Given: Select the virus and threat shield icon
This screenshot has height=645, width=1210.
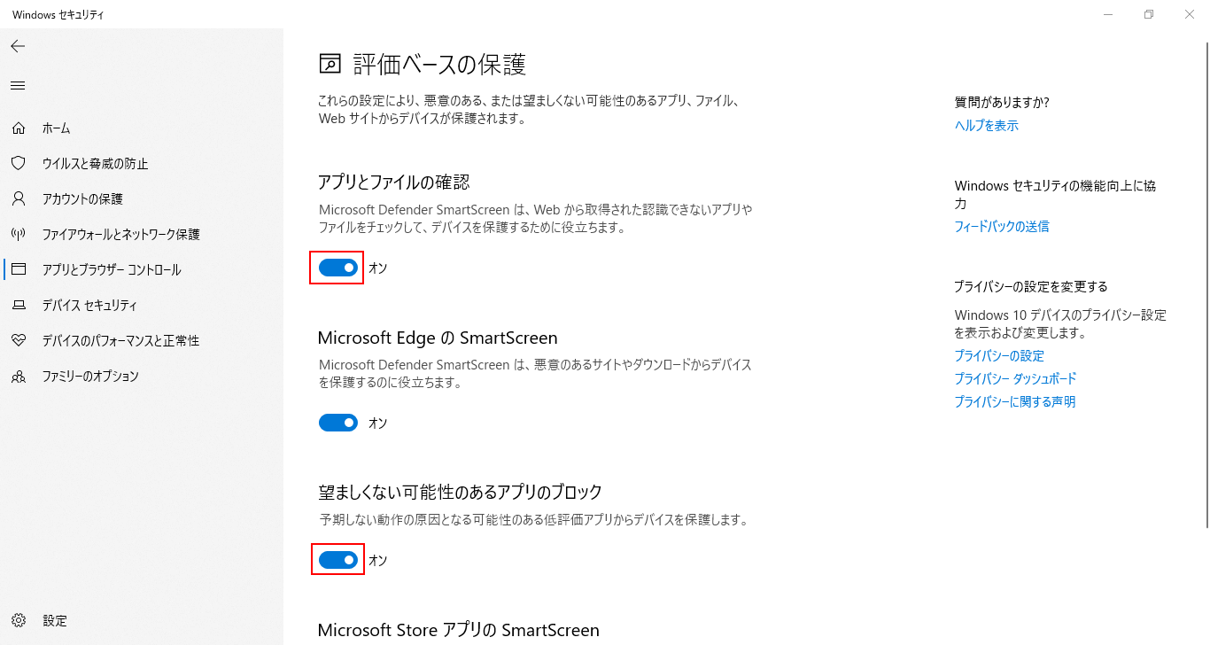Looking at the screenshot, I should [19, 164].
